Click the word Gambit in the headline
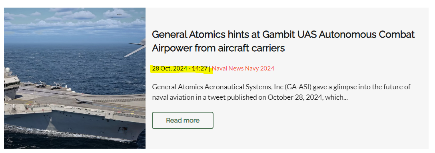 [278, 35]
